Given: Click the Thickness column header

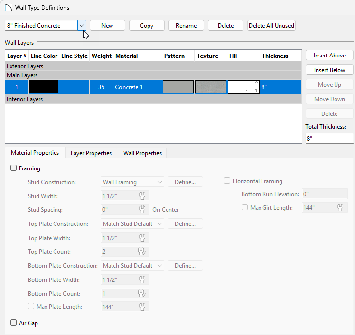Looking at the screenshot, I should click(281, 56).
